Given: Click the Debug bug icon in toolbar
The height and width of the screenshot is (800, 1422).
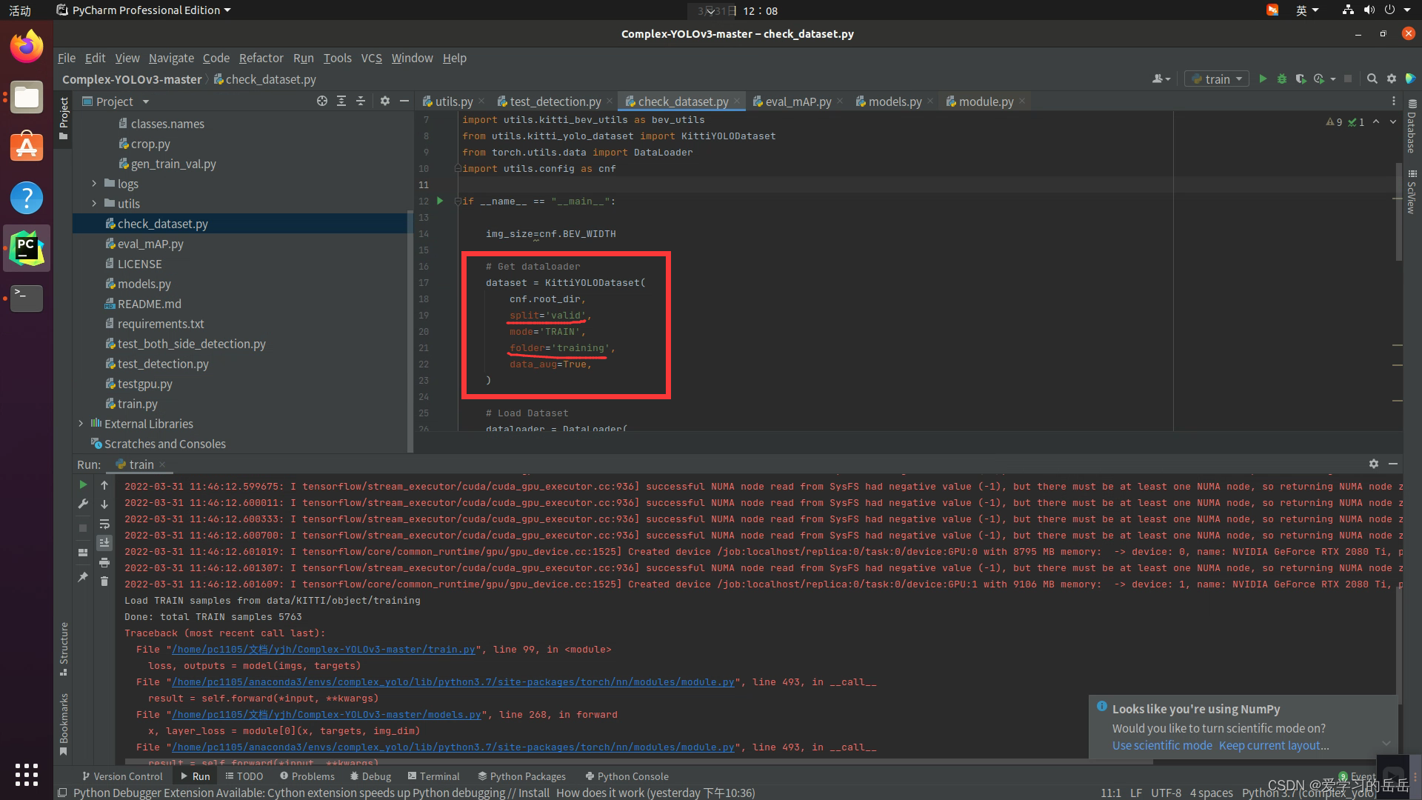Looking at the screenshot, I should tap(1281, 79).
